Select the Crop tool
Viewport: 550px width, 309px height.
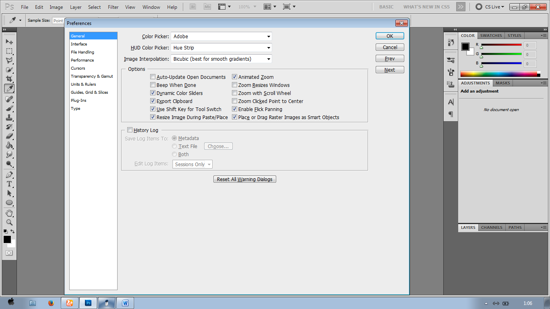(x=9, y=79)
